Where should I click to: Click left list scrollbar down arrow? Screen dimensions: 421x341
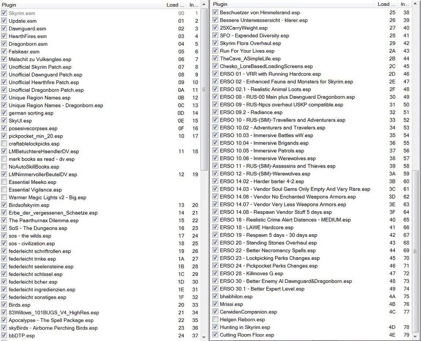click(x=204, y=337)
